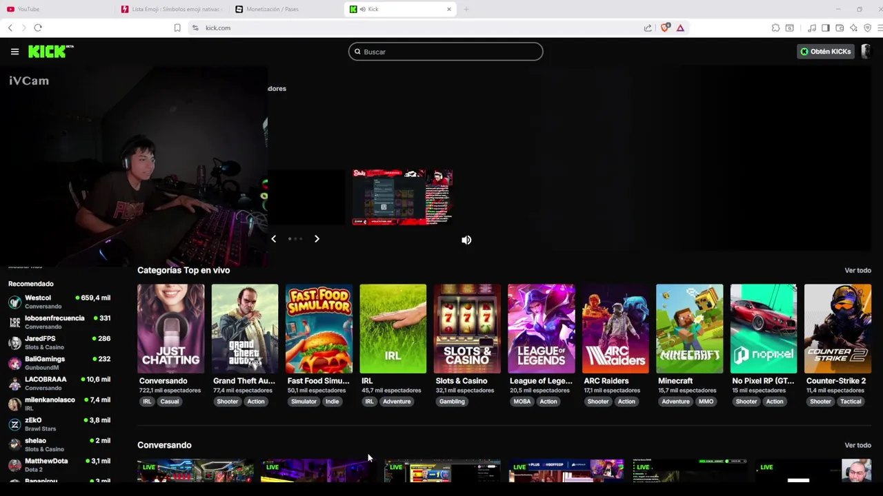Open the tab search toolbar icon
Image resolution: width=883 pixels, height=496 pixels.
[789, 28]
